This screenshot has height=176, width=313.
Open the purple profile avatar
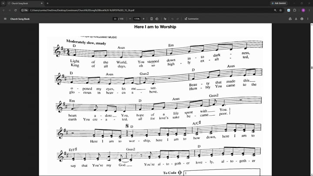[303, 10]
